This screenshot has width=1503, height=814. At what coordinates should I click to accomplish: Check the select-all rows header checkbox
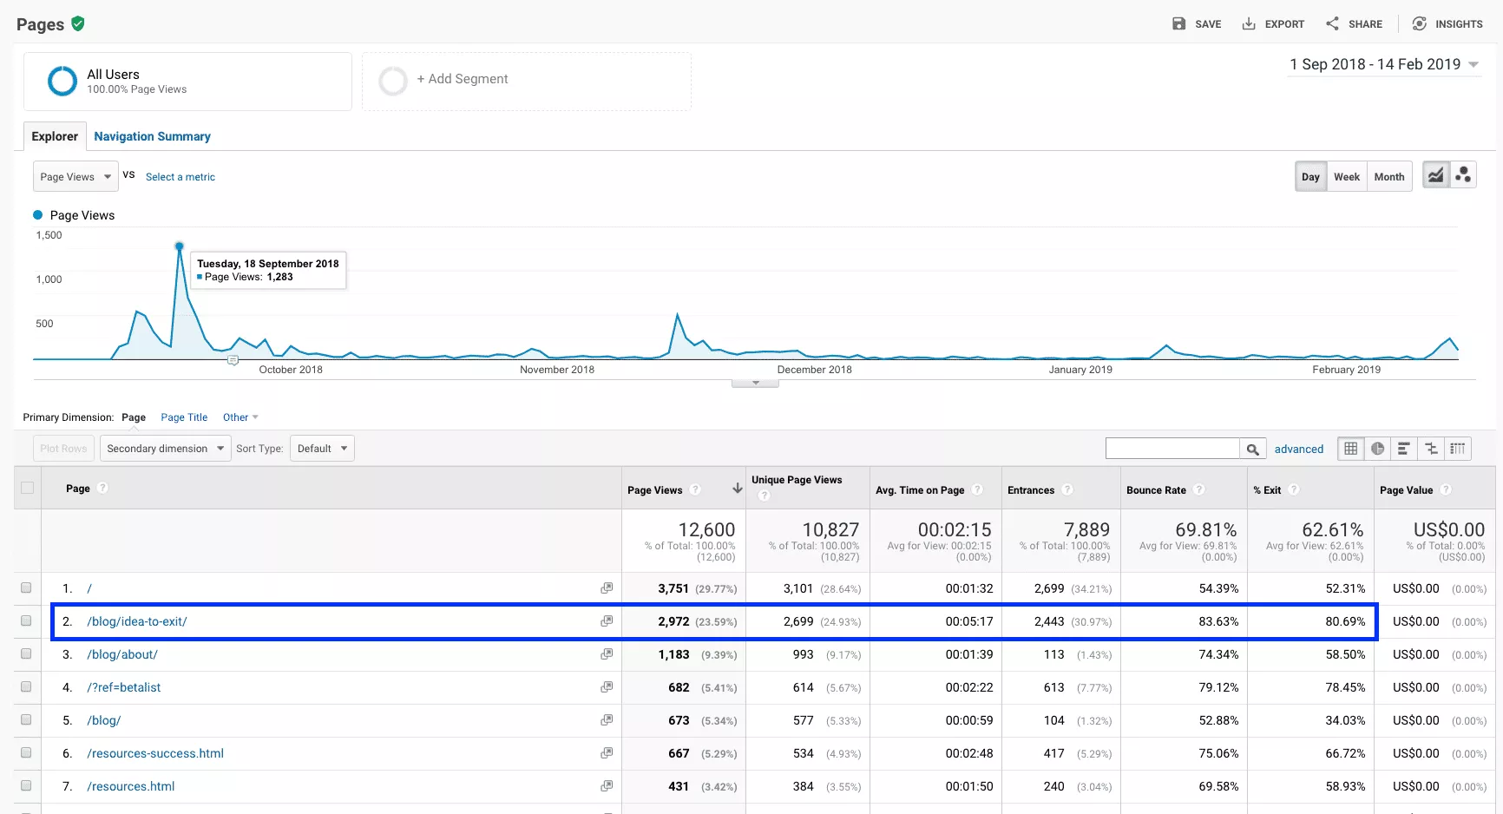tap(28, 488)
